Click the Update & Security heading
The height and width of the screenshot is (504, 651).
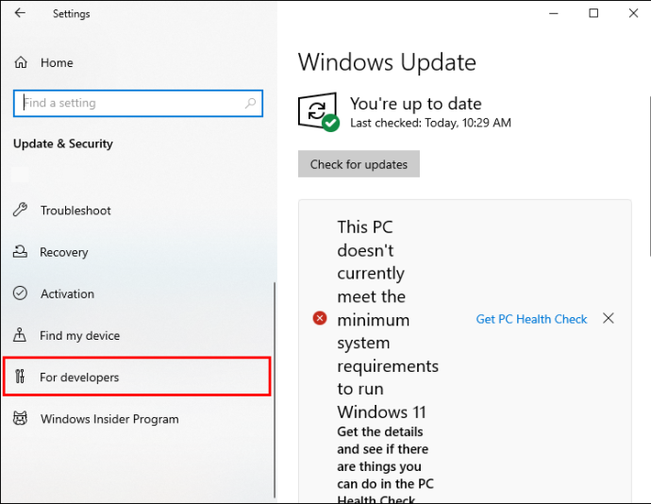63,143
